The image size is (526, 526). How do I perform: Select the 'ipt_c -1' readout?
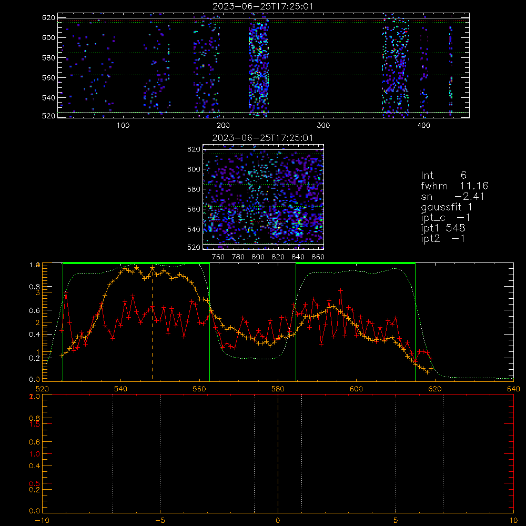coord(446,218)
